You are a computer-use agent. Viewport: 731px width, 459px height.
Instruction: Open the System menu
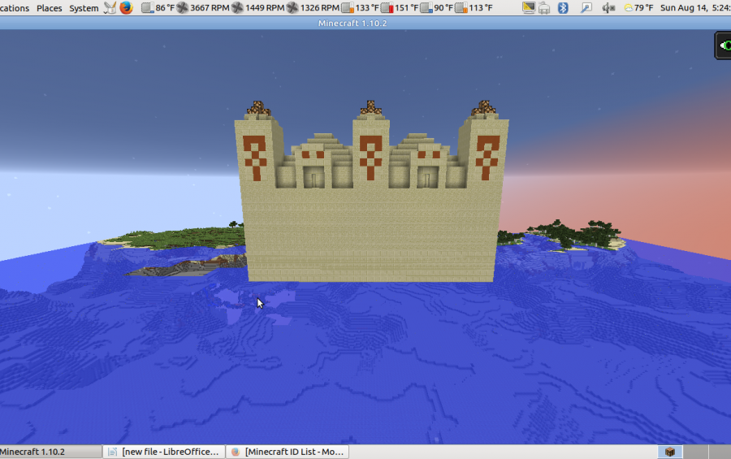tap(84, 8)
